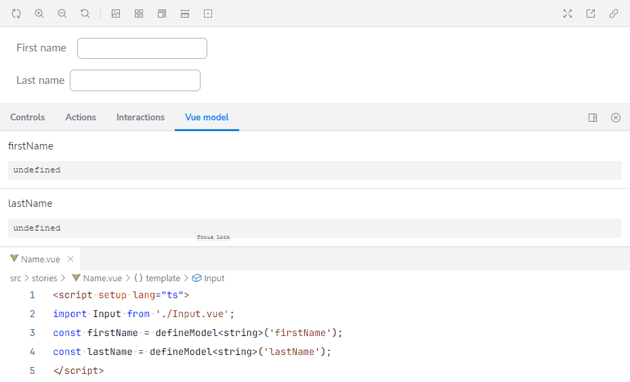This screenshot has height=382, width=630.
Task: Focus the First name input
Action: pyautogui.click(x=142, y=48)
